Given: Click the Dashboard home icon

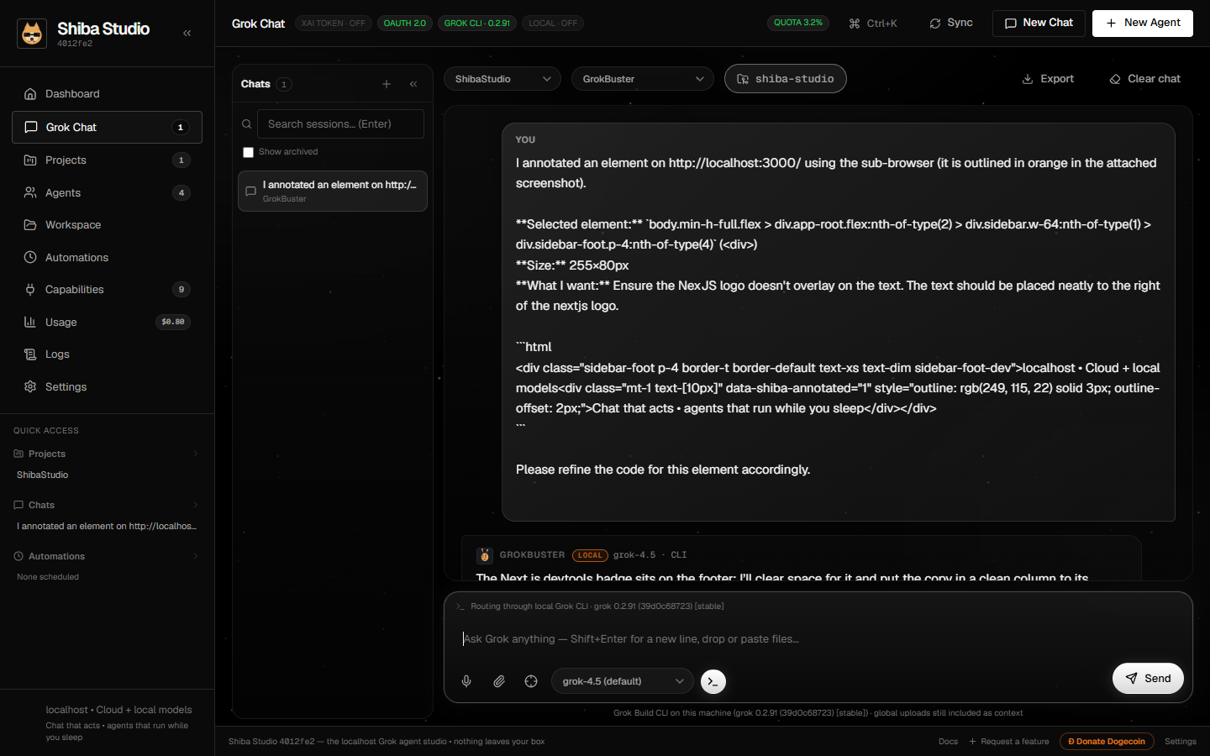Looking at the screenshot, I should [30, 94].
